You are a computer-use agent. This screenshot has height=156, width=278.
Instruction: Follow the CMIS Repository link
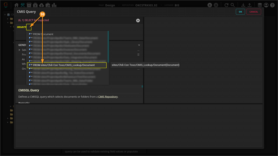pyautogui.click(x=108, y=97)
